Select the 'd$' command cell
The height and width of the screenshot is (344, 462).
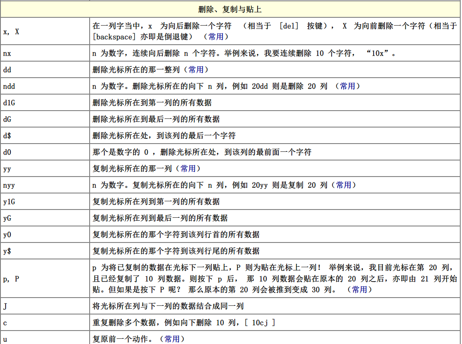pos(45,136)
